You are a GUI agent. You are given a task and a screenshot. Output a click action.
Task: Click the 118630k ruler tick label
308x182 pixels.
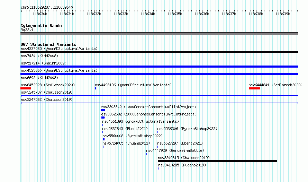click(40, 14)
